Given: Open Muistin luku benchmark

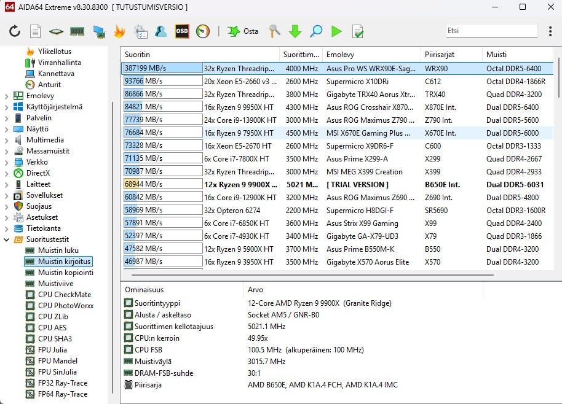Looking at the screenshot, I should tap(58, 251).
